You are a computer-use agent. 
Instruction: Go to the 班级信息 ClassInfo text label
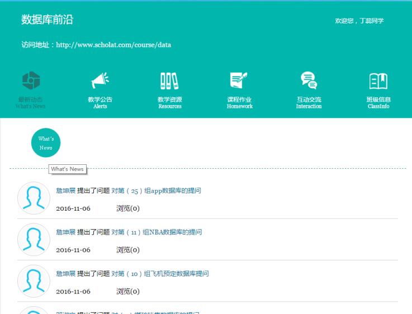click(x=378, y=103)
